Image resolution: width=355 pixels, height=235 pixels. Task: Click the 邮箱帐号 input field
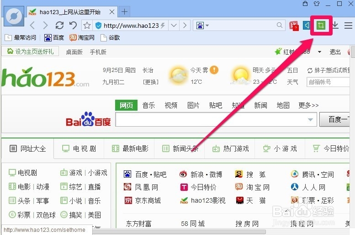click(x=329, y=82)
